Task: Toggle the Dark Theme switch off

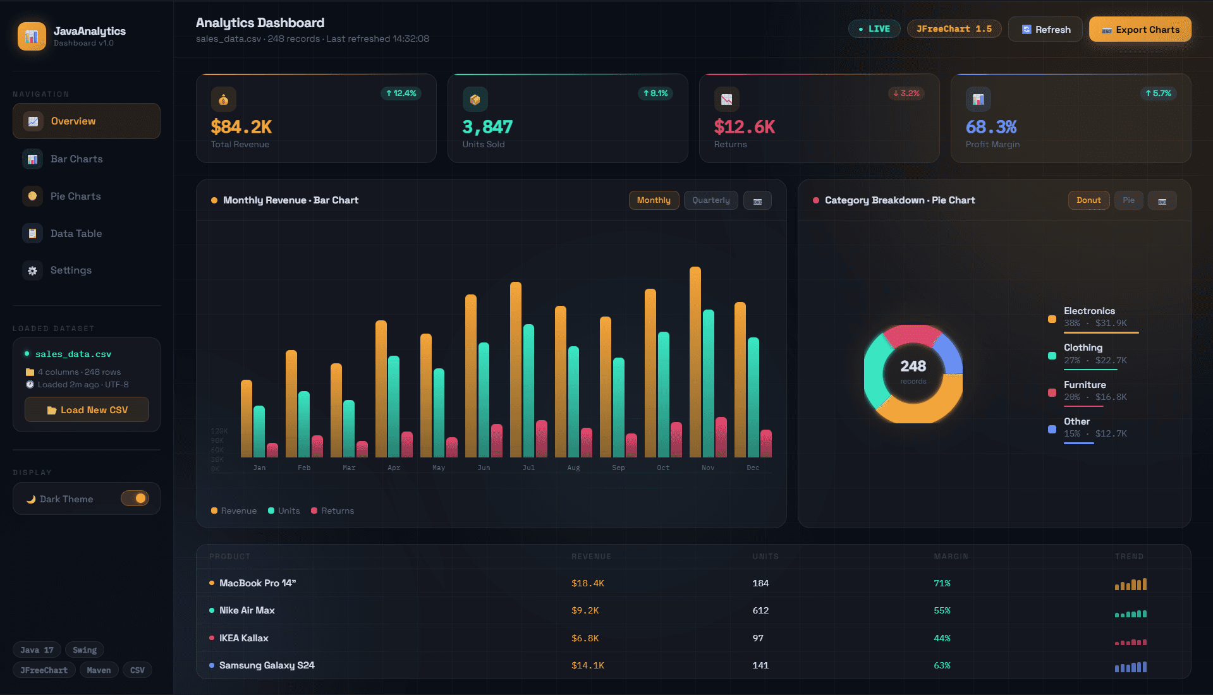Action: 135,499
